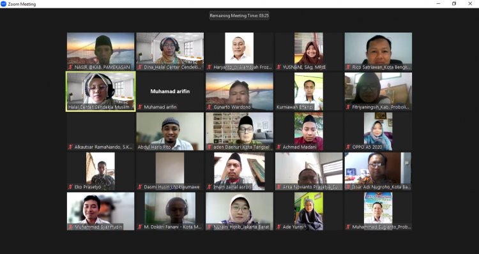Click the Remaining Meeting Time 03:25 banner
479x254 pixels.
tap(240, 15)
